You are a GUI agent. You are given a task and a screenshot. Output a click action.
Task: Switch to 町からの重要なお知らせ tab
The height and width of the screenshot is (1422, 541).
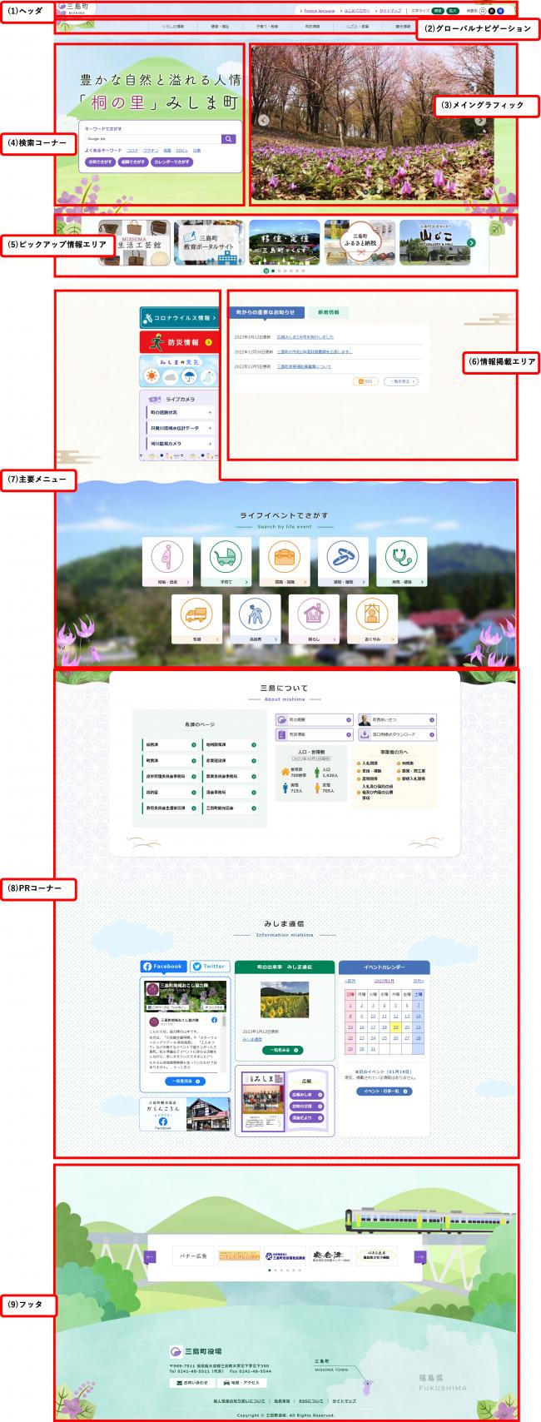(x=266, y=312)
